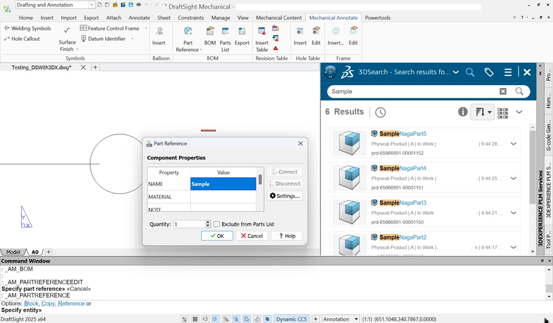Open the Annotate ribbon tab
The height and width of the screenshot is (323, 553).
point(139,18)
